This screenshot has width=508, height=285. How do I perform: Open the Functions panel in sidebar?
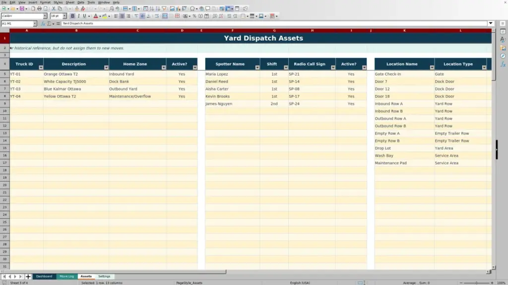tap(503, 64)
